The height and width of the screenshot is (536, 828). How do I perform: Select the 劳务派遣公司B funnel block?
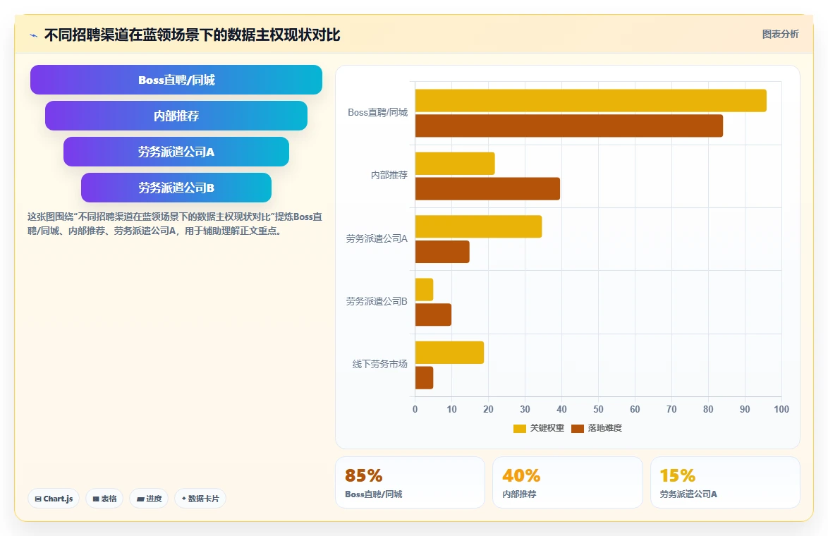point(176,188)
